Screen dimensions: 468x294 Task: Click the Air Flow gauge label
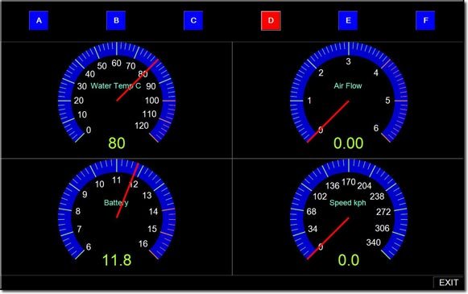point(348,86)
